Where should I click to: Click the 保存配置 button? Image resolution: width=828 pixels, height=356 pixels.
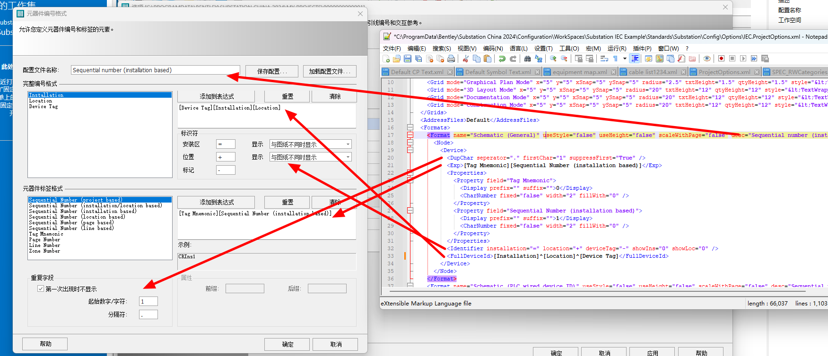click(272, 71)
